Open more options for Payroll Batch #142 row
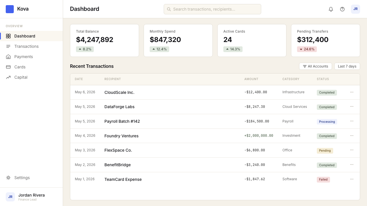Image resolution: width=367 pixels, height=206 pixels. click(x=352, y=121)
